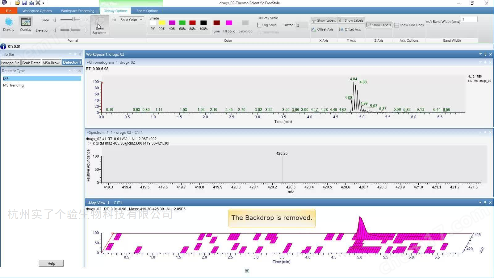Open the Map View panel options dropdown
494x278 pixels.
click(480, 203)
